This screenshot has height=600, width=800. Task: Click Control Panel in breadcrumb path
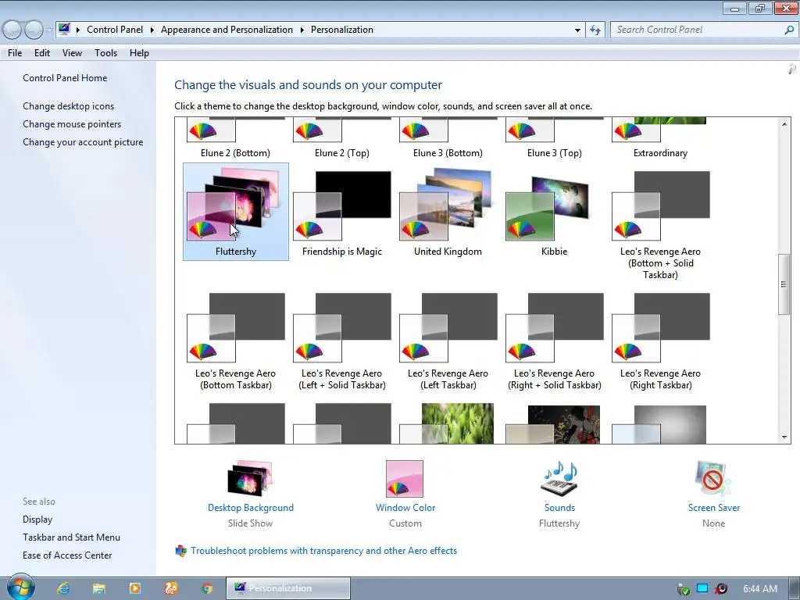[115, 30]
